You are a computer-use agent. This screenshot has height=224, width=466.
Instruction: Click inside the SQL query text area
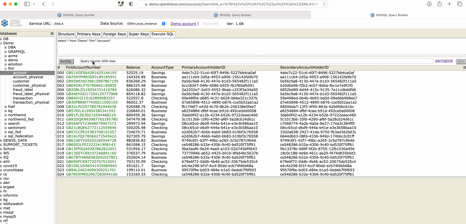[261, 47]
